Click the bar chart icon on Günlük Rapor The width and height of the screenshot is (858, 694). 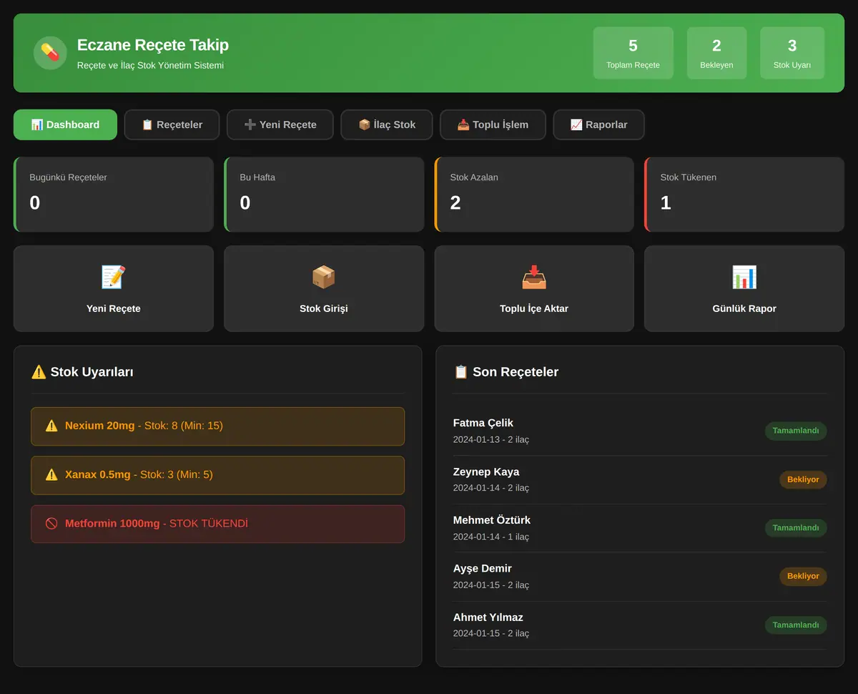744,277
